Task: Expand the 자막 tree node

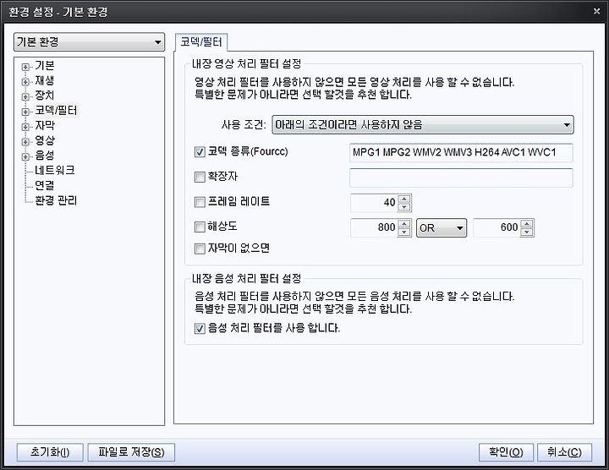Action: (x=25, y=127)
